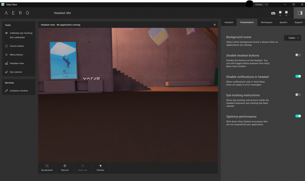Viewport: 305px width, 181px height.
Task: Toggle the side panel layout button
Action: (300, 13)
